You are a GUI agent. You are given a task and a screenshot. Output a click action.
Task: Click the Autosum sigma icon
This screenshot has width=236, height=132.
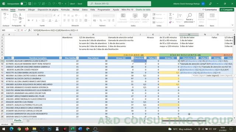click(x=170, y=14)
